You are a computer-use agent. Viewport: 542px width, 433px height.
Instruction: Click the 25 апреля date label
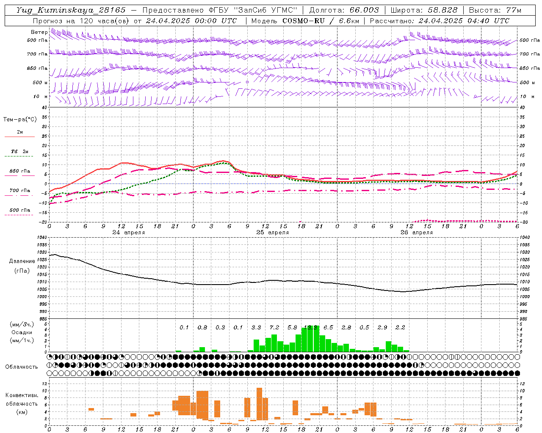tap(272, 233)
